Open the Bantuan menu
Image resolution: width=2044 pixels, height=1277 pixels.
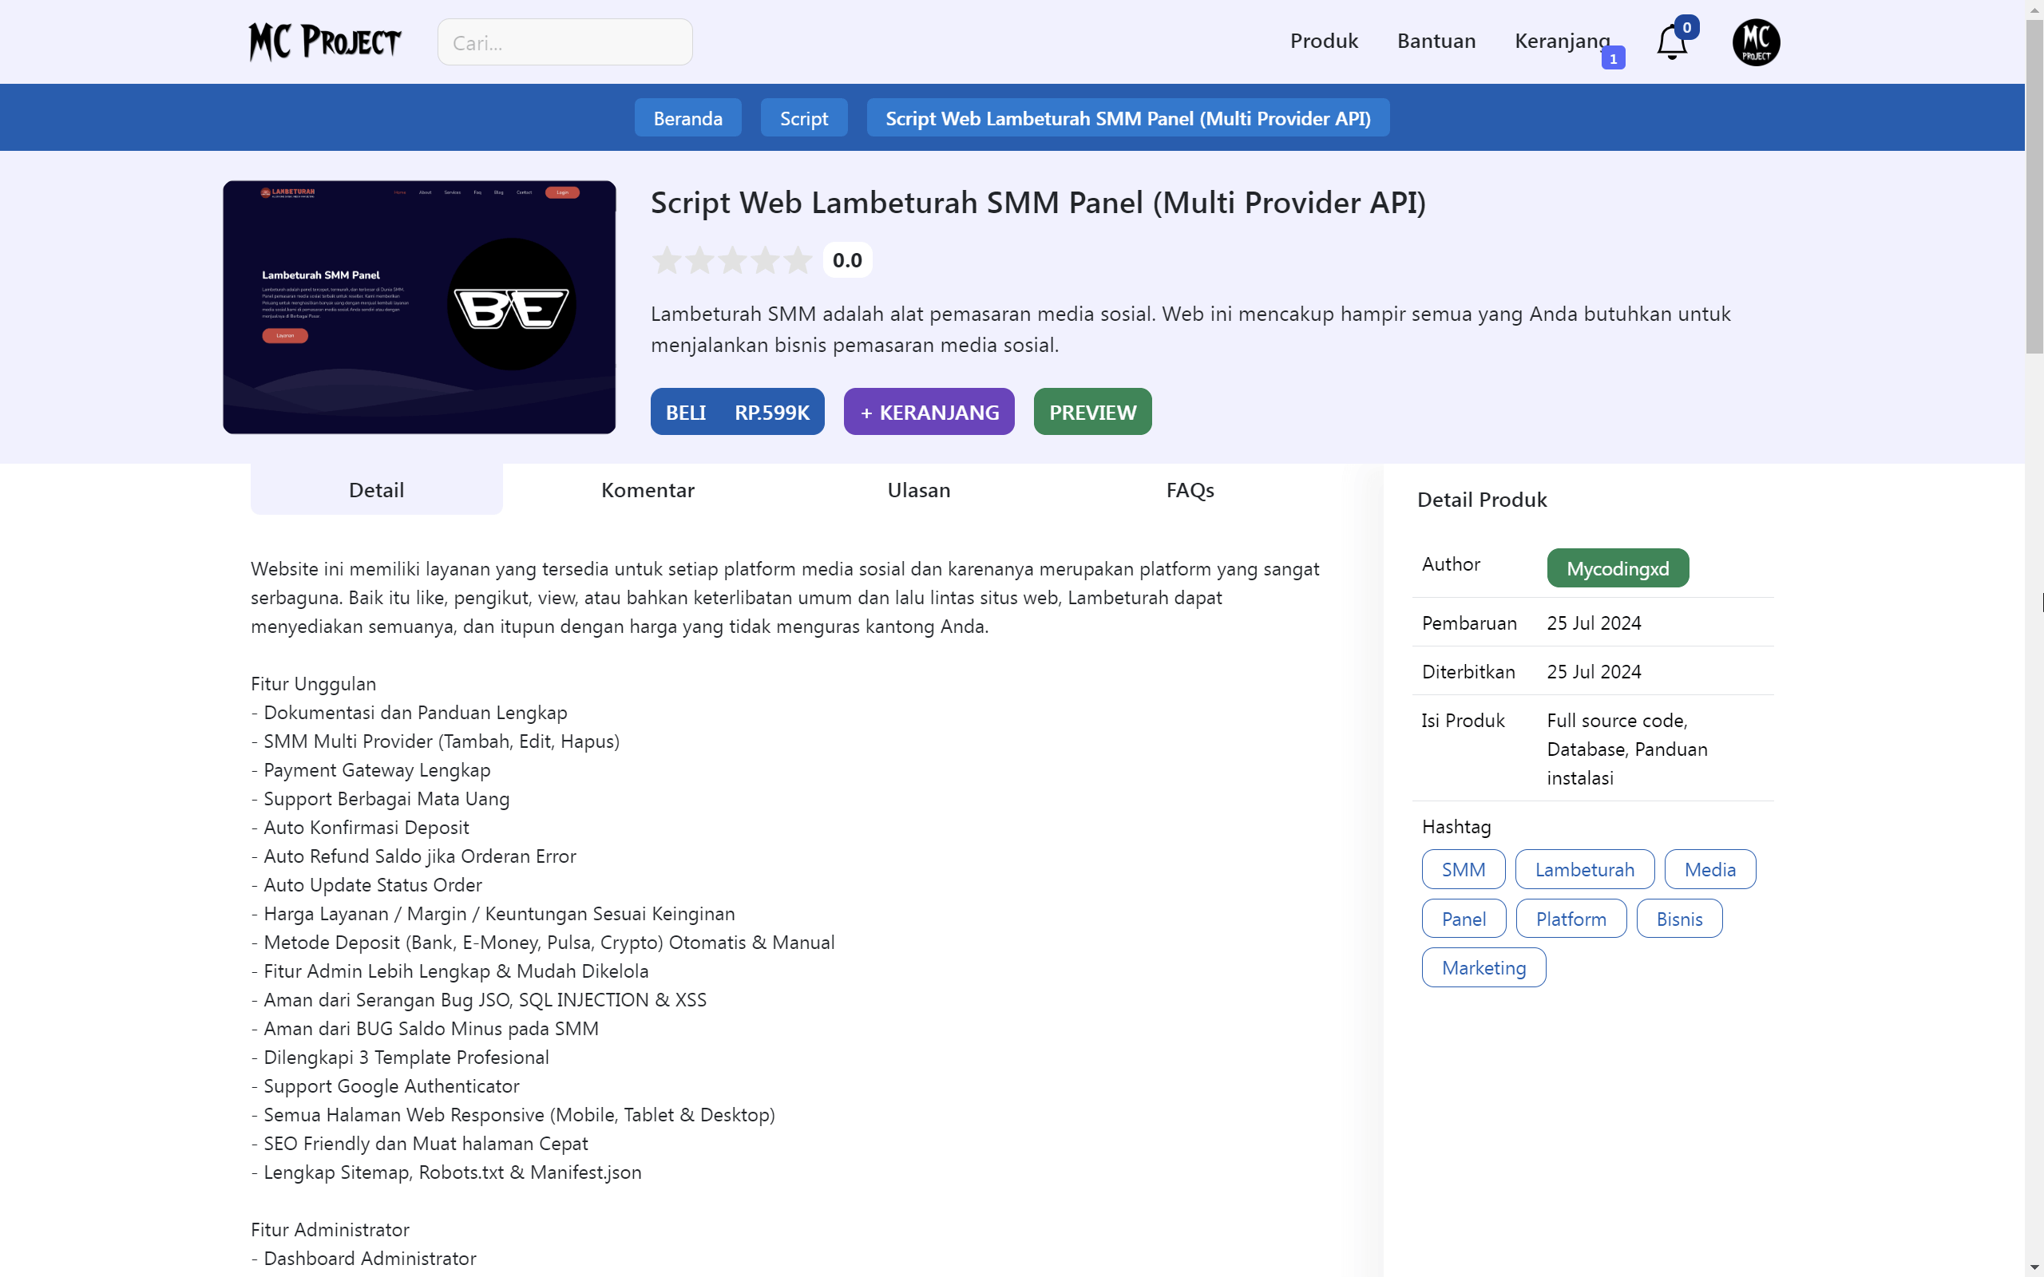(1436, 41)
